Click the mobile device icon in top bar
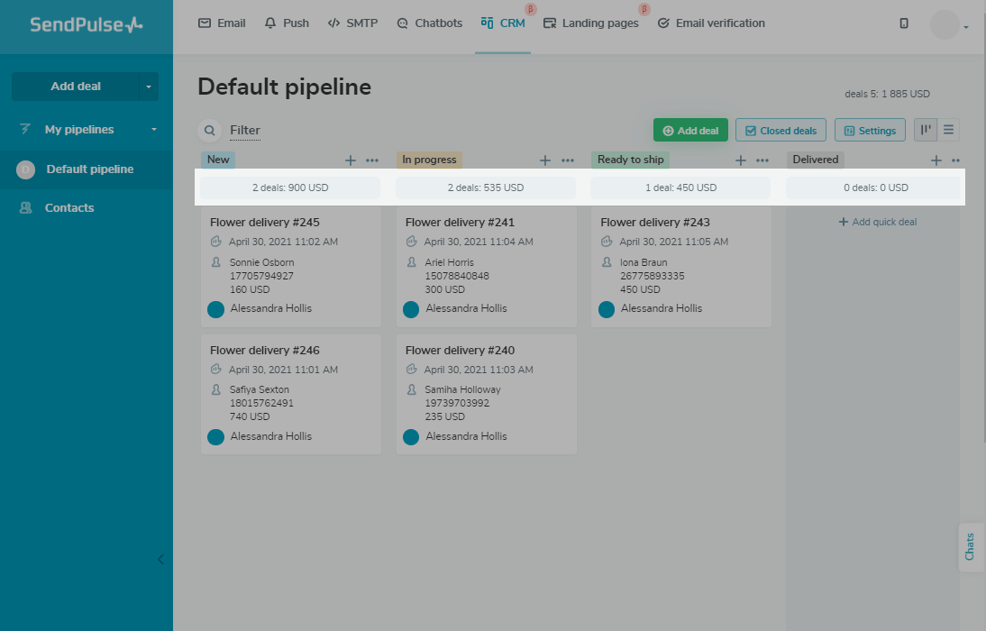Screen dimensions: 986x631 coord(904,23)
